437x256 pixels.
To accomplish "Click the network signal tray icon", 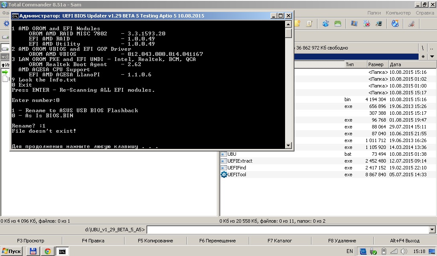I will pyautogui.click(x=394, y=251).
